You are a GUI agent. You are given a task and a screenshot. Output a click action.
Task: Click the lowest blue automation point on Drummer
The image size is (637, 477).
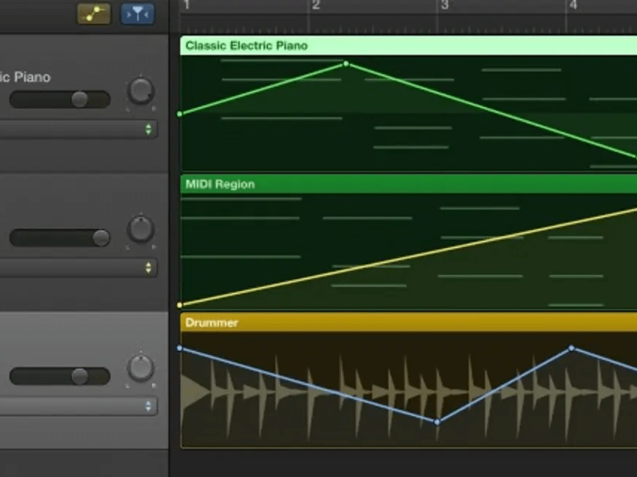437,422
